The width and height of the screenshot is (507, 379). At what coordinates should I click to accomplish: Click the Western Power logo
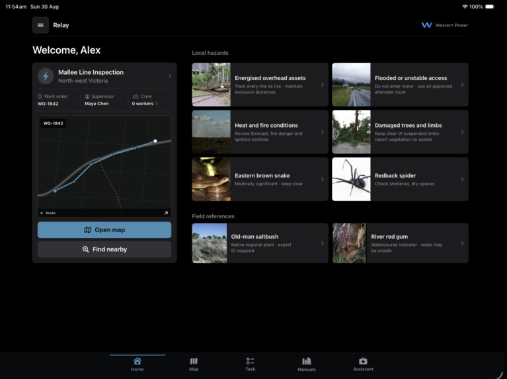click(427, 25)
